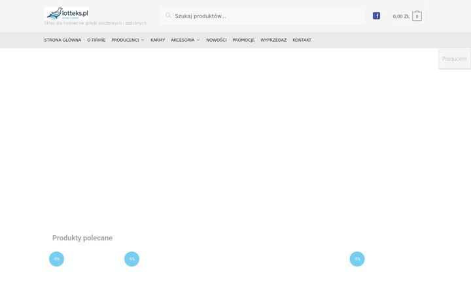Open the Akcesoria menu item

point(183,40)
